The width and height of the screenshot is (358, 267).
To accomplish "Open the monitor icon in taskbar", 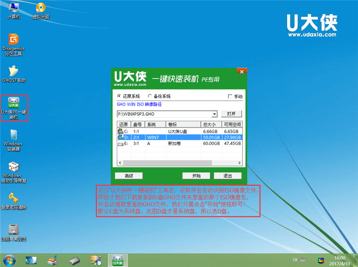I will 31,260.
